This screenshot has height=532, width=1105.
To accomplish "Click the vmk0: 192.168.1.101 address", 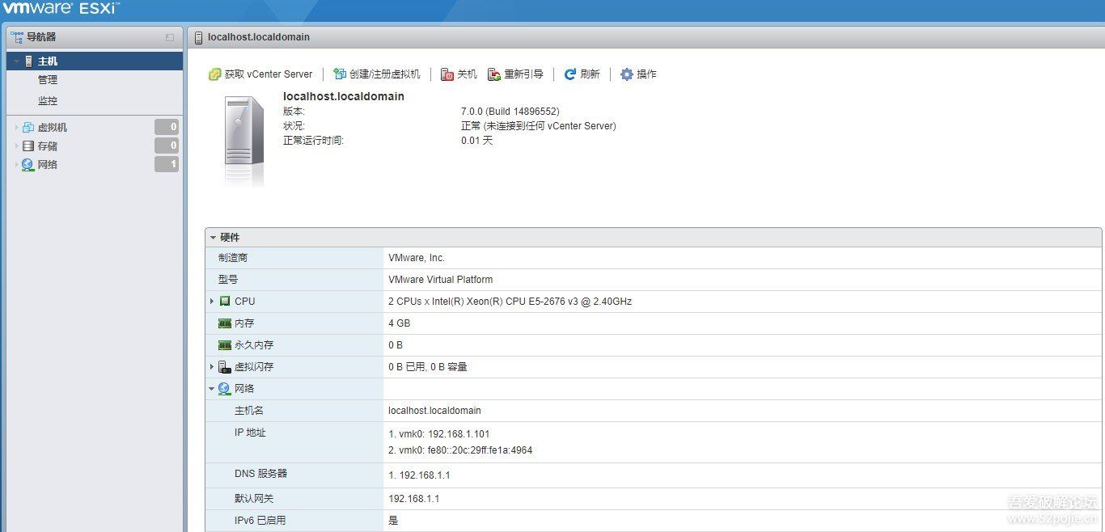I will (439, 434).
